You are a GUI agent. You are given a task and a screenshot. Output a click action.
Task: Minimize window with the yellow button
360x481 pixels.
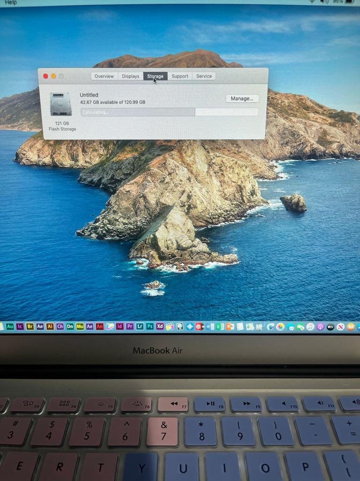click(53, 76)
